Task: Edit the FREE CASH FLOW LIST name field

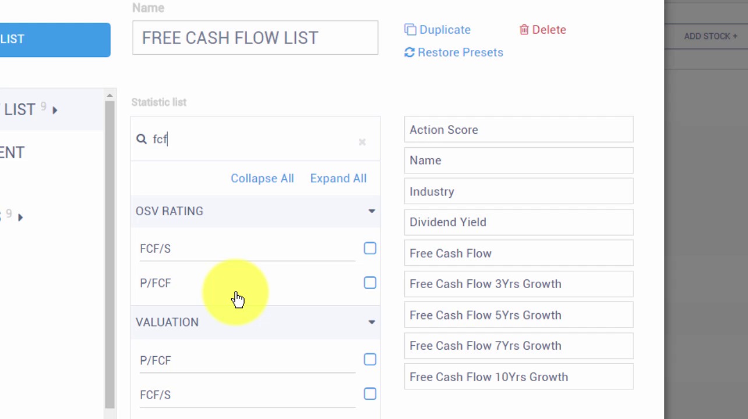Action: coord(255,38)
